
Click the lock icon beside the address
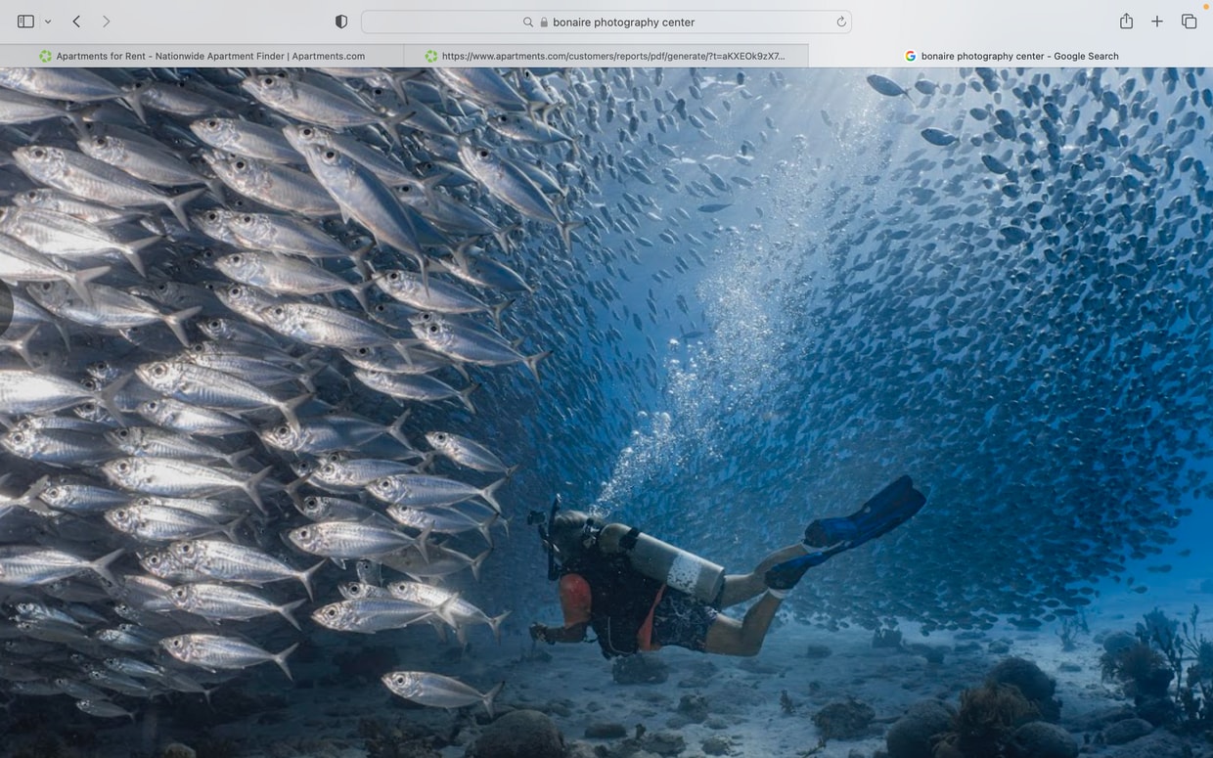click(x=544, y=22)
